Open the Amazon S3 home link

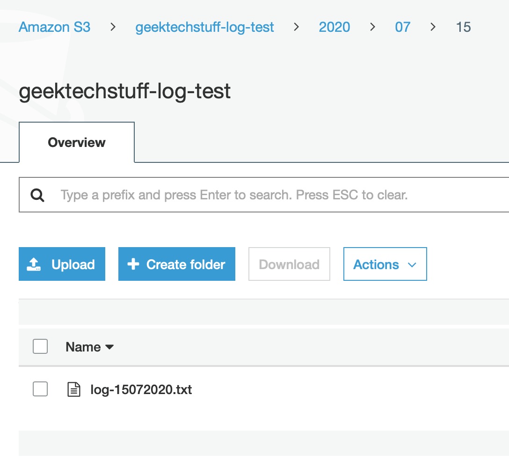coord(54,27)
